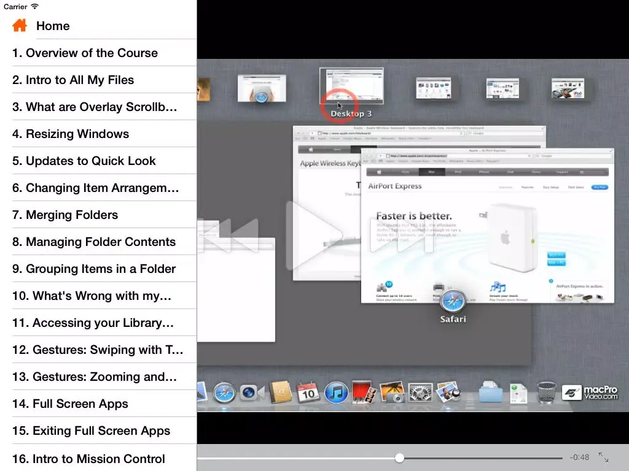
Task: Open the documents stack in dock
Action: tap(518, 392)
